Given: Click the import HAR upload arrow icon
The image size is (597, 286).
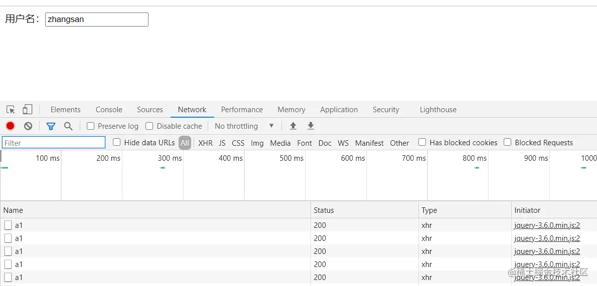Looking at the screenshot, I should point(293,126).
